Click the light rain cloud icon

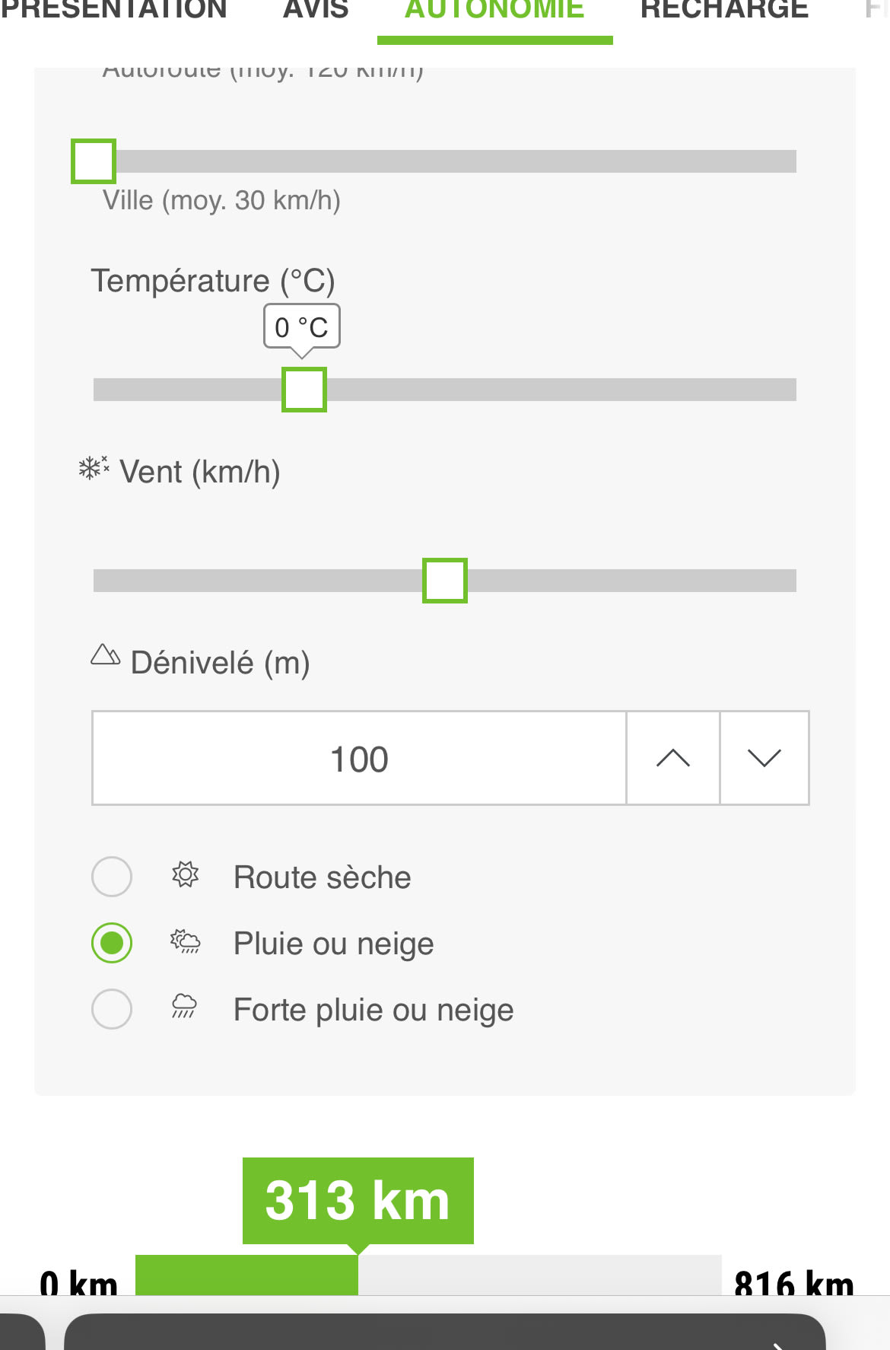[185, 941]
